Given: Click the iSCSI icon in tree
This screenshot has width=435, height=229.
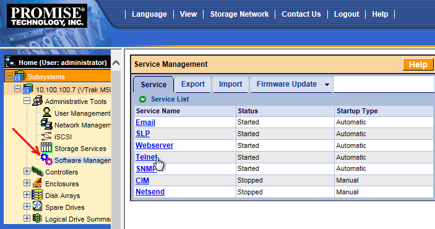Looking at the screenshot, I should (x=46, y=136).
